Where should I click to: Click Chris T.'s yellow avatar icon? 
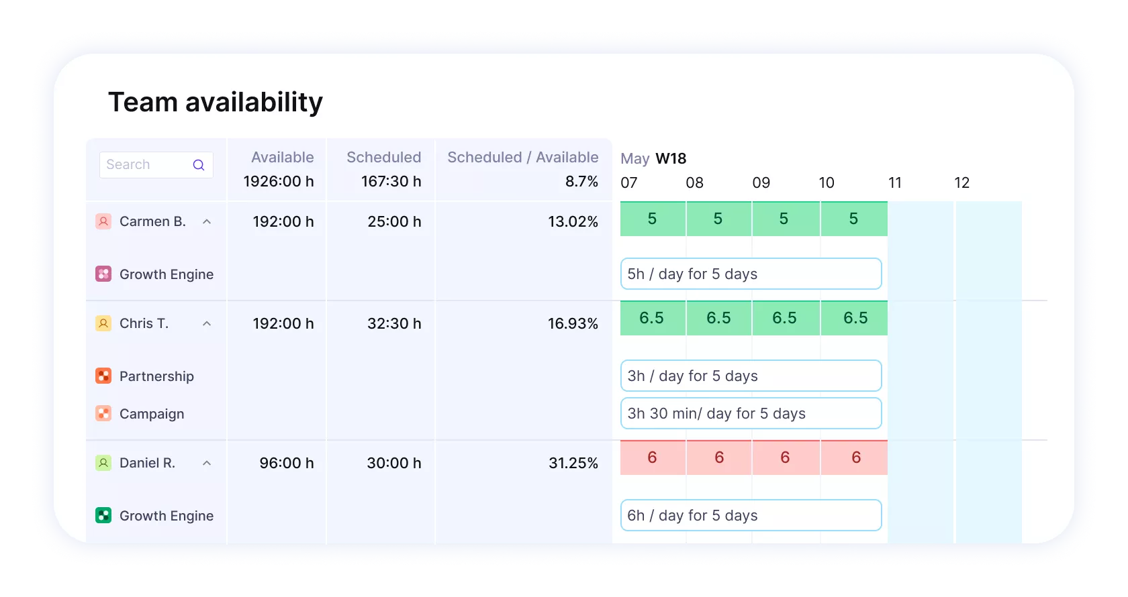point(103,323)
